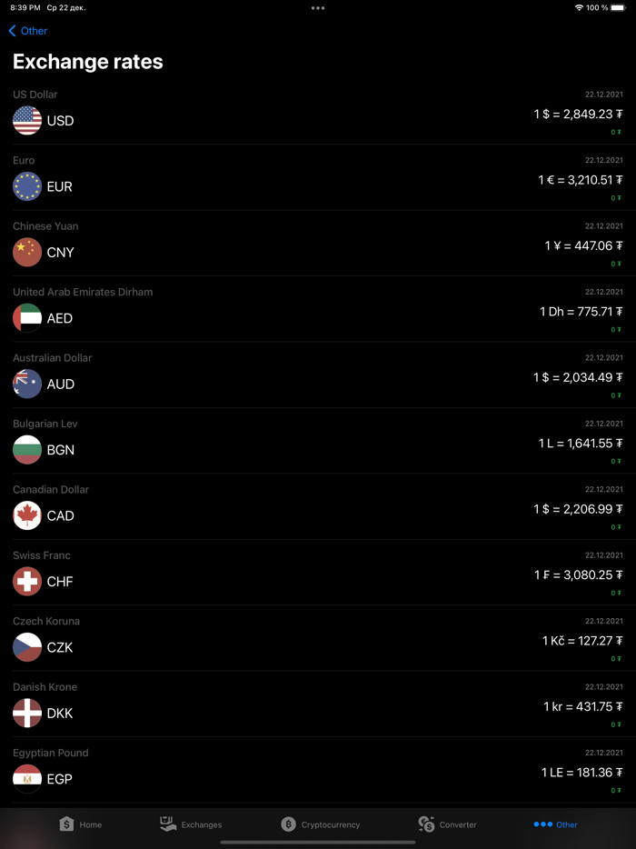Tap the Exchanges icon in the tab bar
This screenshot has height=849, width=636.
point(192,824)
